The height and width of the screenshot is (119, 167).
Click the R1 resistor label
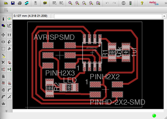(x=105, y=53)
